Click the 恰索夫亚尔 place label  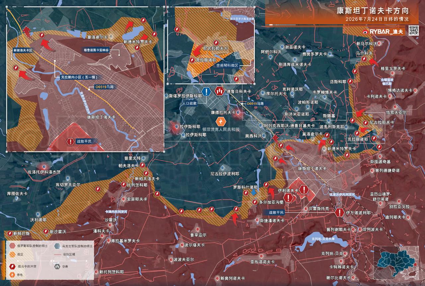click(396, 113)
